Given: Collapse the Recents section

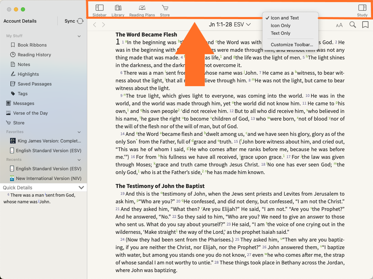Looking at the screenshot, I should click(x=79, y=160).
